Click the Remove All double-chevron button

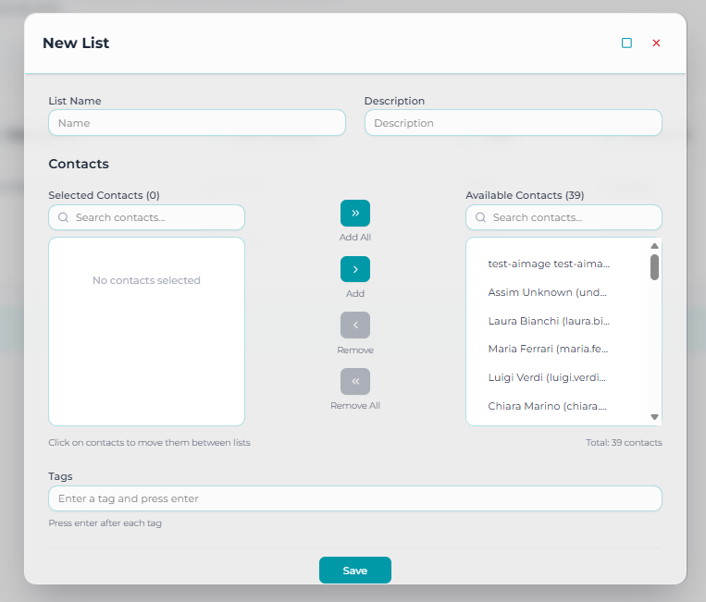click(x=355, y=381)
